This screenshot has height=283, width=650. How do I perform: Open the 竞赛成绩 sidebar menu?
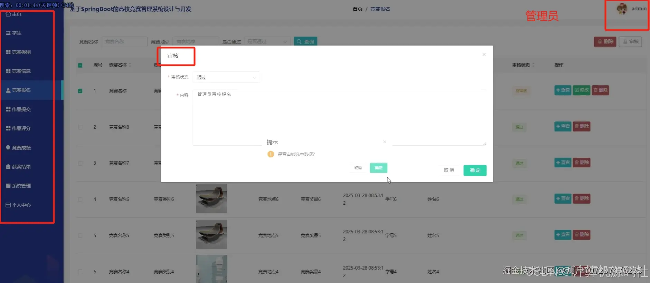coord(18,148)
